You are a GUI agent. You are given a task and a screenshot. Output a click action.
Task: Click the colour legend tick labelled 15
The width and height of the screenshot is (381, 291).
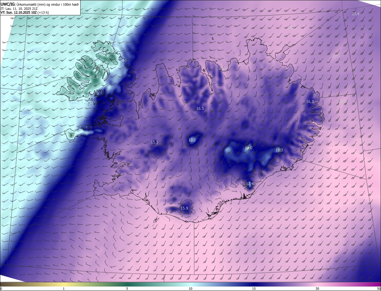click(x=254, y=289)
